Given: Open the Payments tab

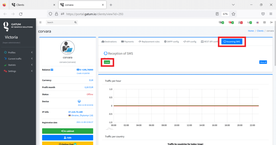Looking at the screenshot, I should [127, 42].
